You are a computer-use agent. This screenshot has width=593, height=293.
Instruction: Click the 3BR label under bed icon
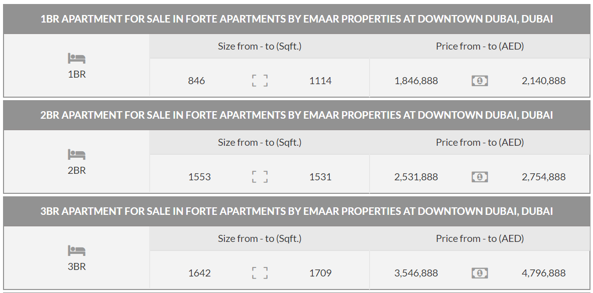pyautogui.click(x=77, y=266)
